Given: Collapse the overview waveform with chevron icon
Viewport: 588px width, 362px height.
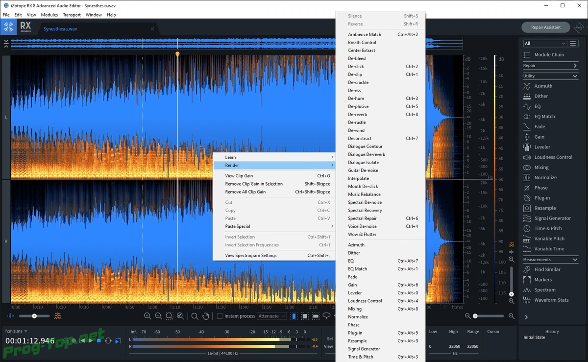Looking at the screenshot, I should point(6,44).
